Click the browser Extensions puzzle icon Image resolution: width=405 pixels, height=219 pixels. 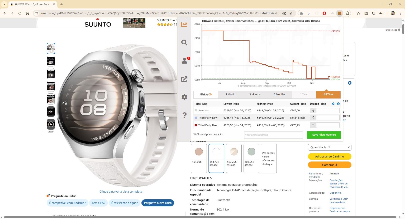(347, 13)
